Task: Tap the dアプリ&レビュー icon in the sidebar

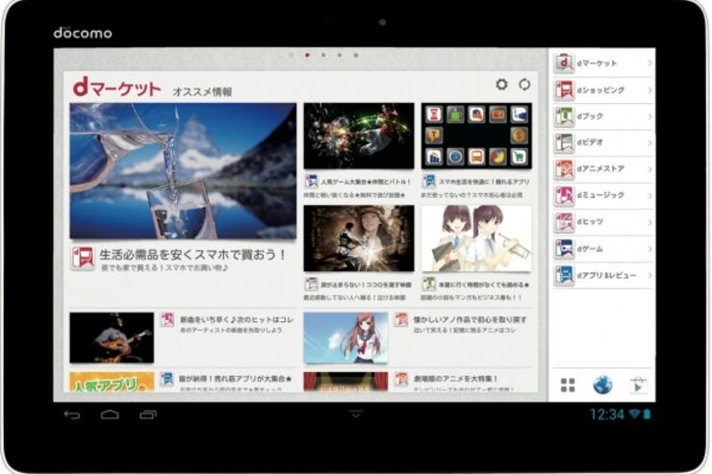Action: click(564, 275)
